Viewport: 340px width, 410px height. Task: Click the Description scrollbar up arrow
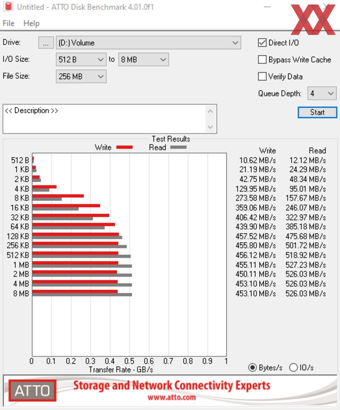coord(210,111)
